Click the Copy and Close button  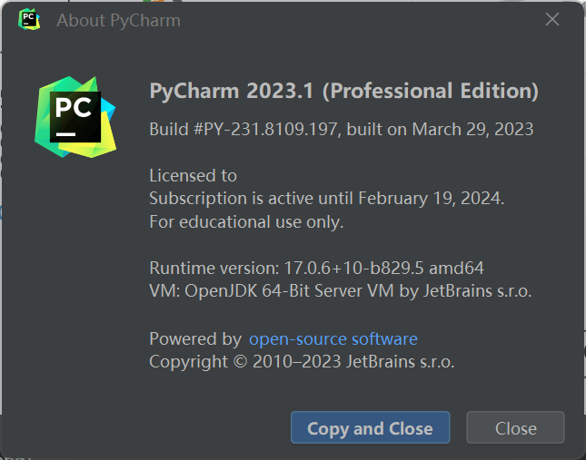click(370, 427)
